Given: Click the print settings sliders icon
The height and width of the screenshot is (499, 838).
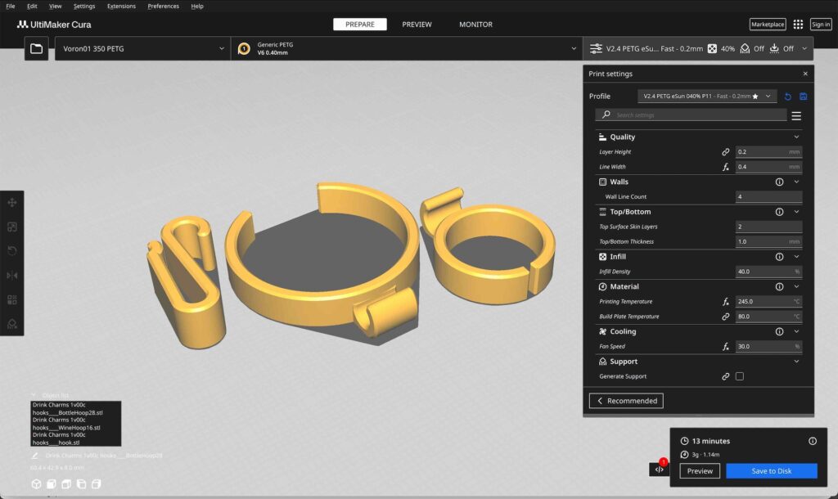Looking at the screenshot, I should click(596, 48).
